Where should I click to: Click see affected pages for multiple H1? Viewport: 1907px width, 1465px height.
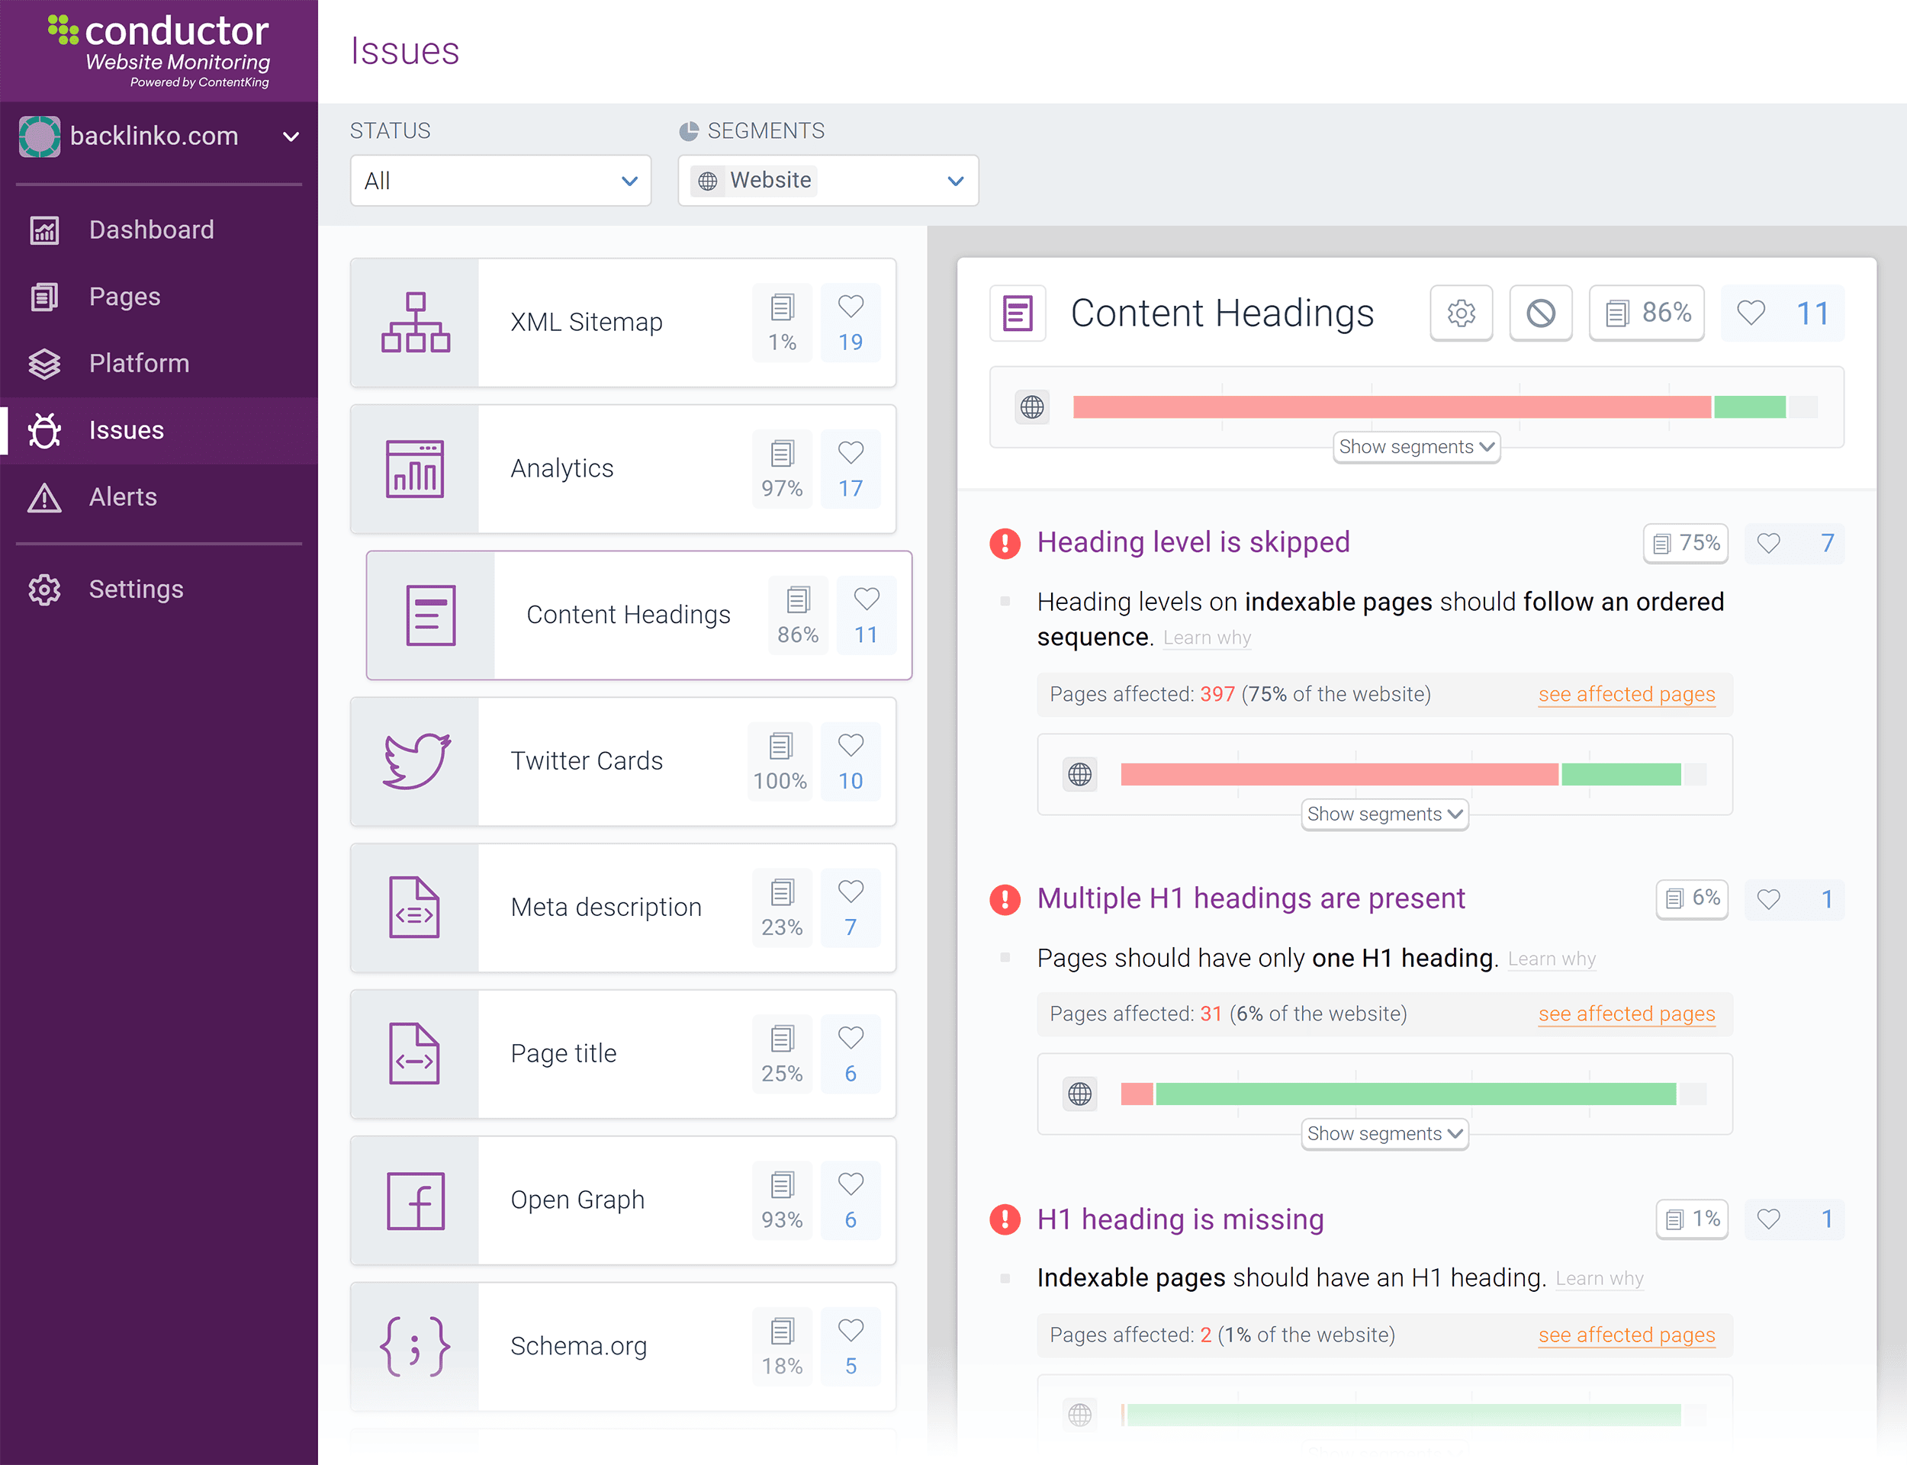click(1629, 1014)
